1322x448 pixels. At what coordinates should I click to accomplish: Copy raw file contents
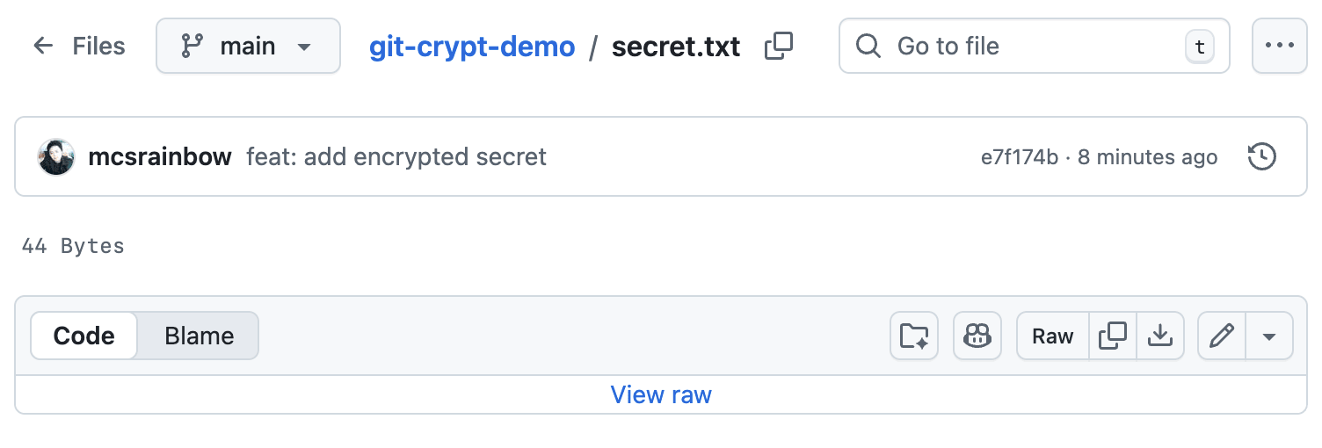coord(1113,336)
